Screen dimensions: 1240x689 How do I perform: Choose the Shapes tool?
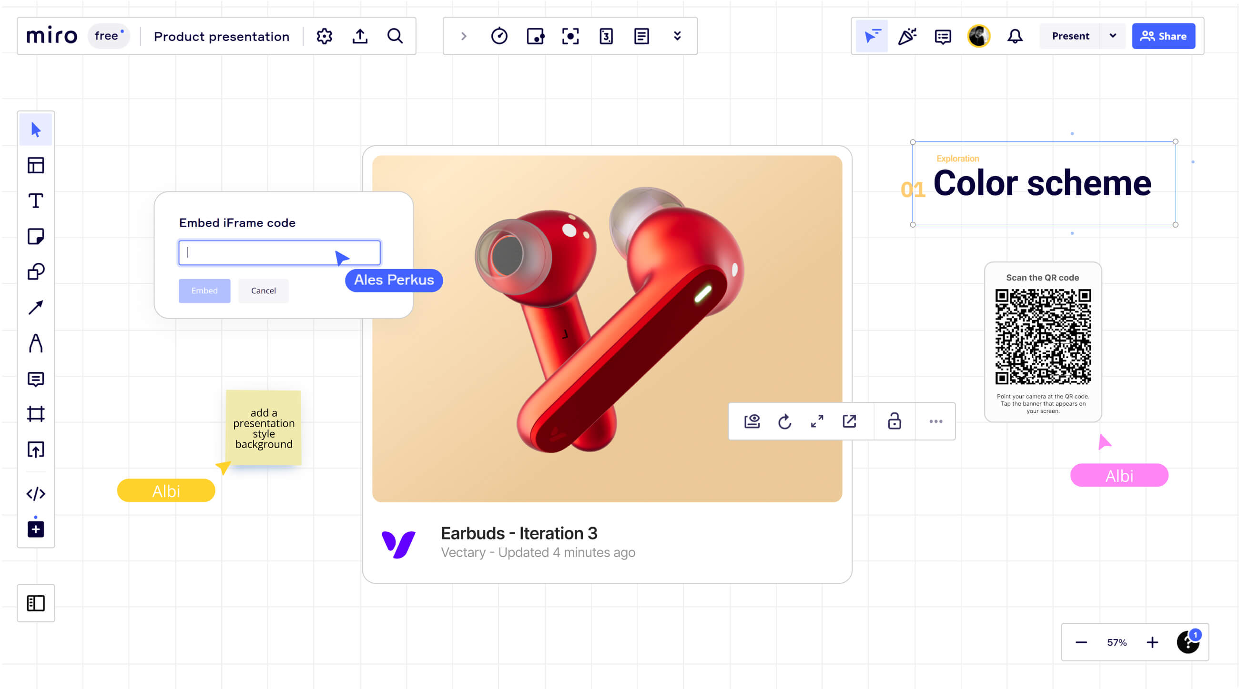tap(36, 272)
